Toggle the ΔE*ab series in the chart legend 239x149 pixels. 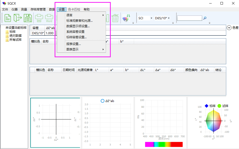107,101
